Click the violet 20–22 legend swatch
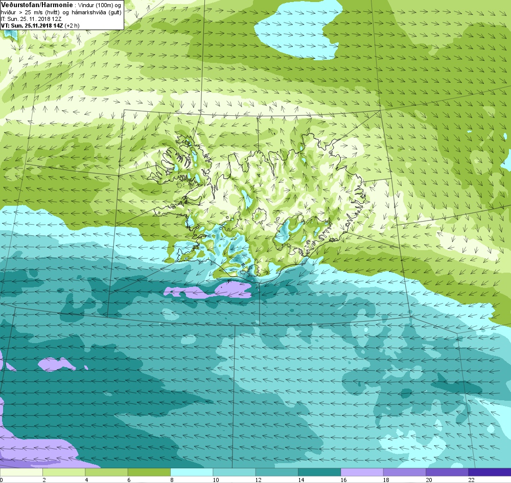 tap(447, 472)
